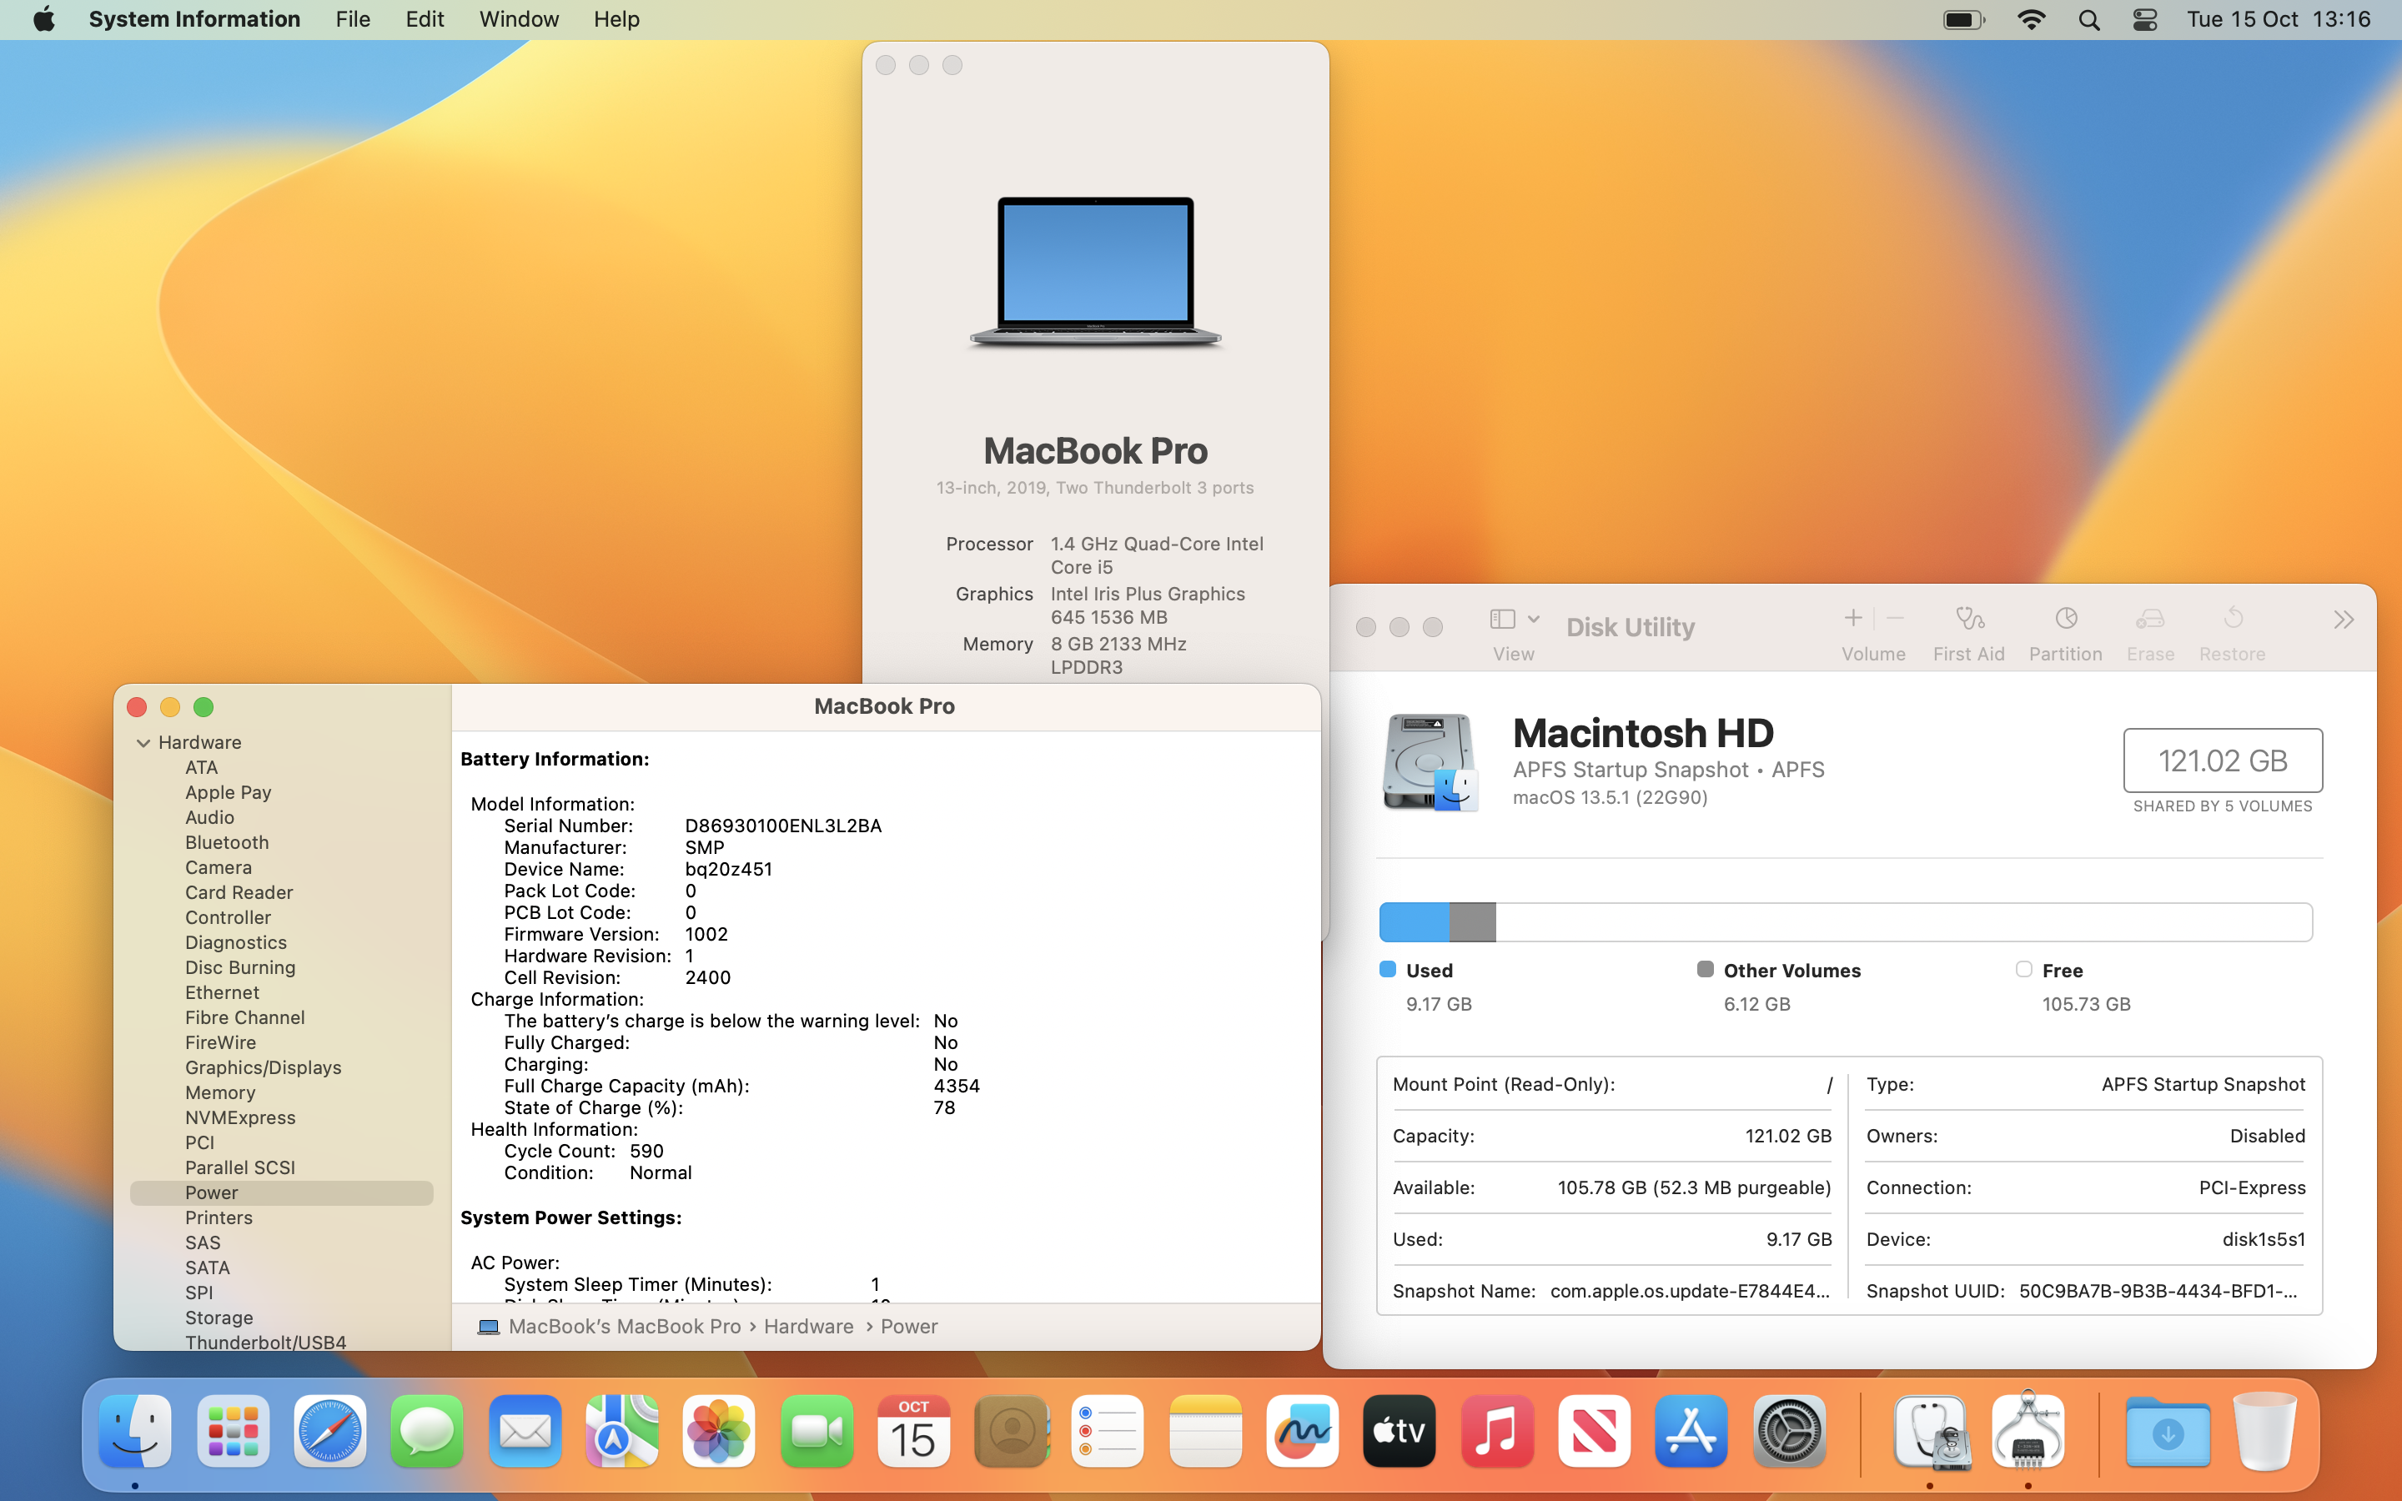Open FaceTime from the Dock
The image size is (2402, 1501).
click(816, 1430)
